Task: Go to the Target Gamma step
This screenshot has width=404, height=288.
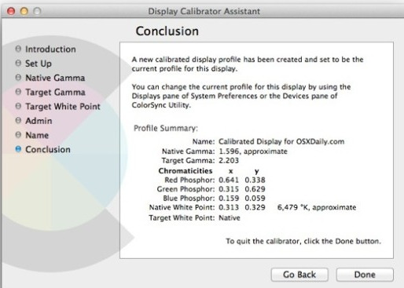Action: point(55,92)
